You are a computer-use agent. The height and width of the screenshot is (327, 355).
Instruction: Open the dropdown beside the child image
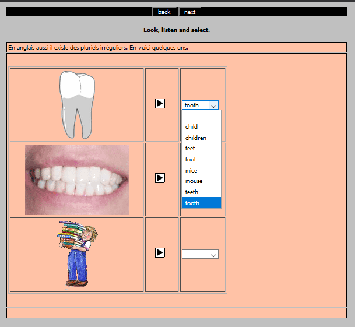pyautogui.click(x=200, y=254)
